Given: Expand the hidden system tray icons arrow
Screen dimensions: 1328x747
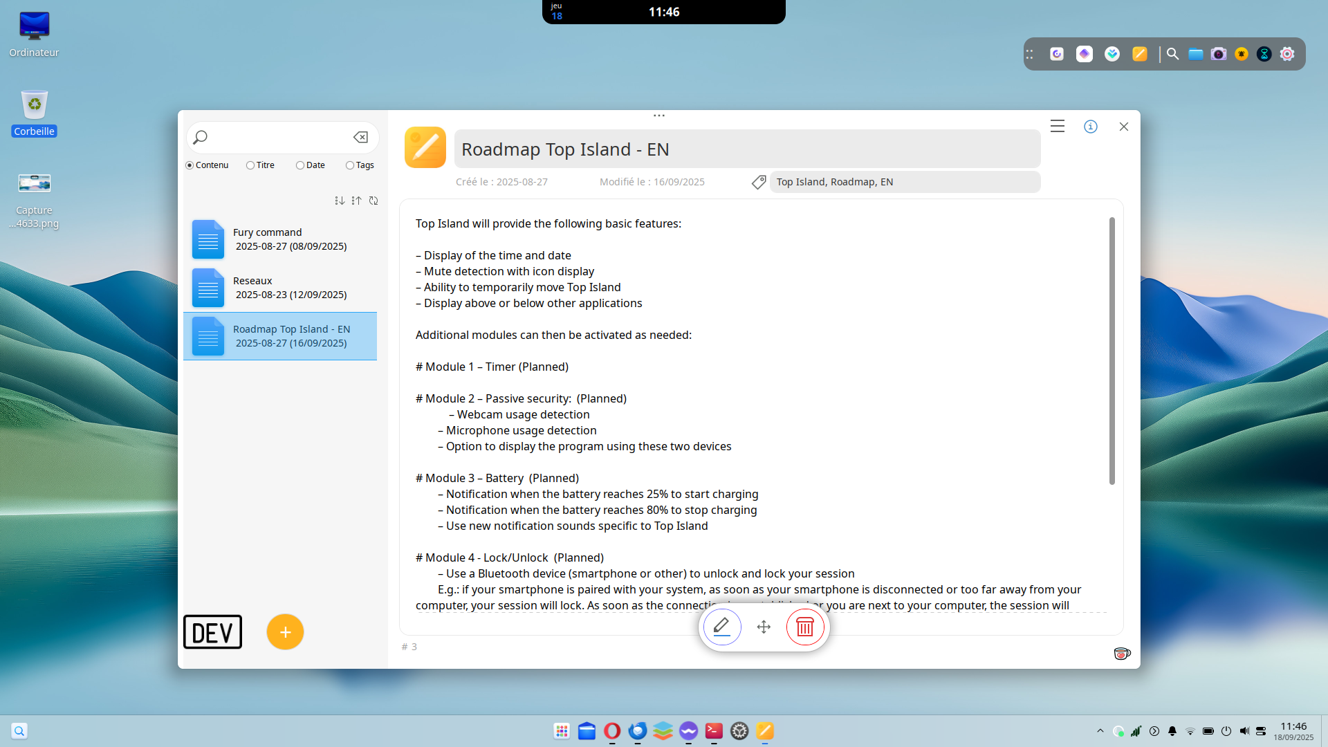Looking at the screenshot, I should click(x=1100, y=730).
